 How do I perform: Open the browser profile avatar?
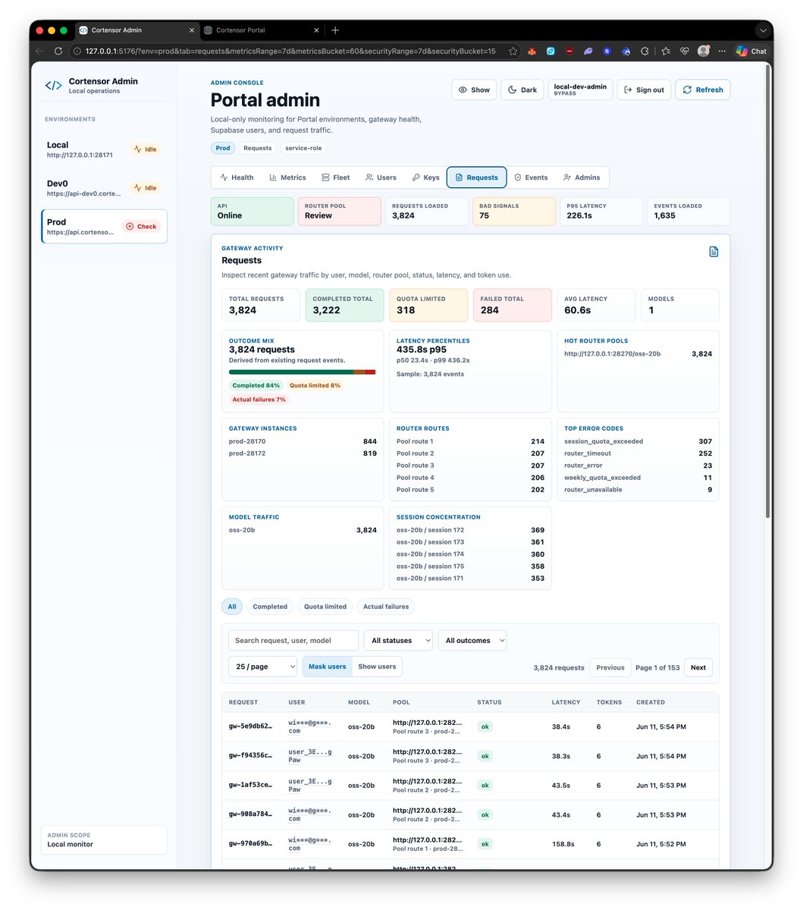click(x=704, y=51)
